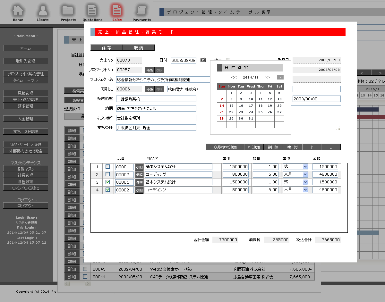
Task: Move the selected line down with ↓ button
Action: [331, 147]
